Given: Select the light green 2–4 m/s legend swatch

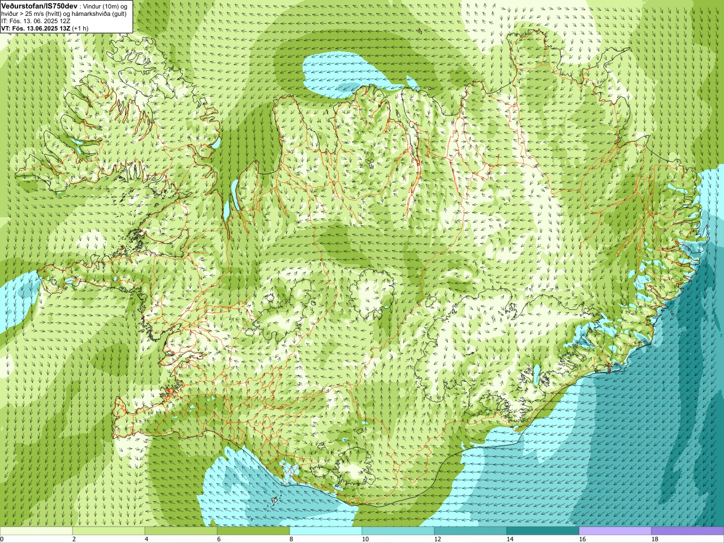Looking at the screenshot, I should point(109,531).
